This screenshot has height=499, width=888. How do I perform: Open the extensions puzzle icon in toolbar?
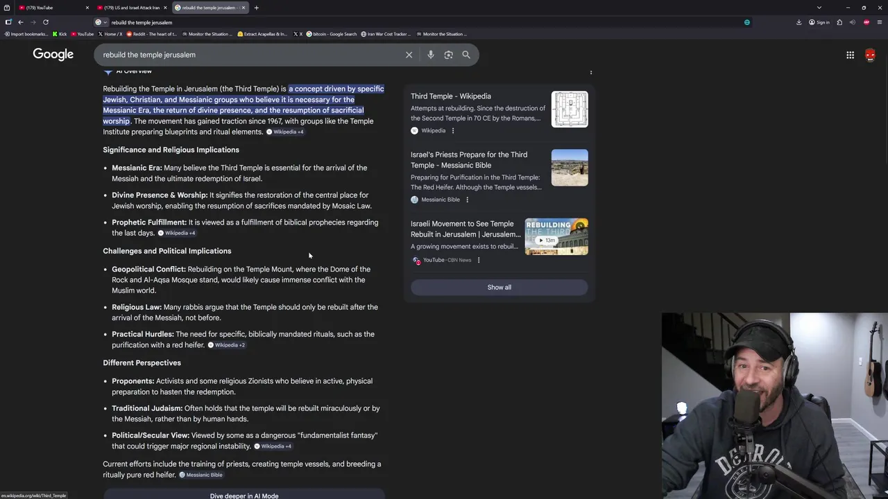[x=839, y=22]
